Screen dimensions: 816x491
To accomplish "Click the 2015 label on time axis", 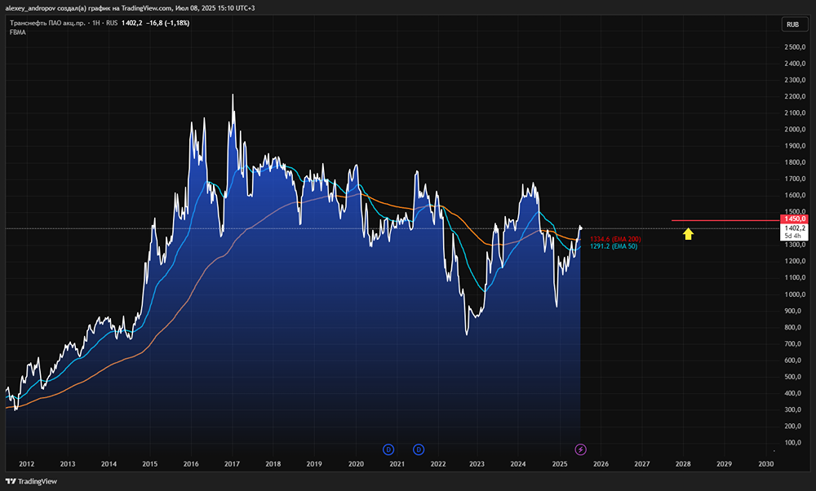I will click(x=150, y=464).
